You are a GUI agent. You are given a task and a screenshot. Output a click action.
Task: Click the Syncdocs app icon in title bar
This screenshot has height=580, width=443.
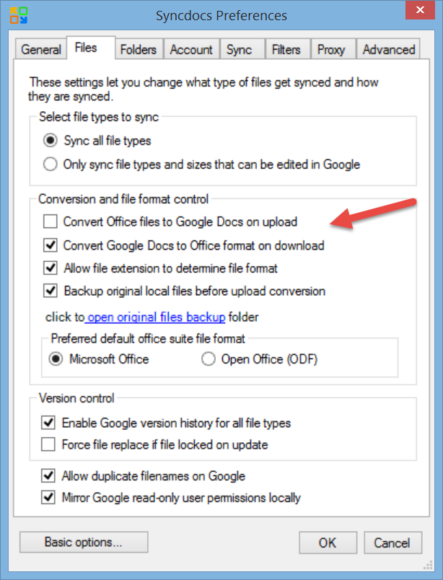pyautogui.click(x=19, y=15)
